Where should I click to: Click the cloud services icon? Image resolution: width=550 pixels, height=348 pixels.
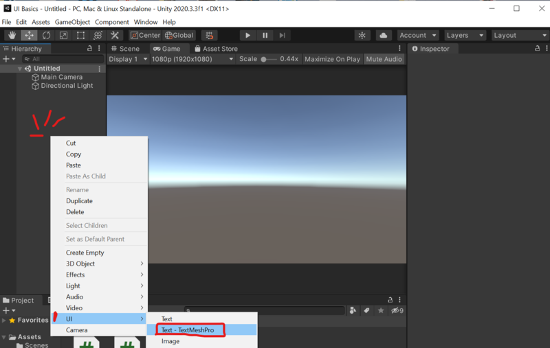pyautogui.click(x=384, y=35)
